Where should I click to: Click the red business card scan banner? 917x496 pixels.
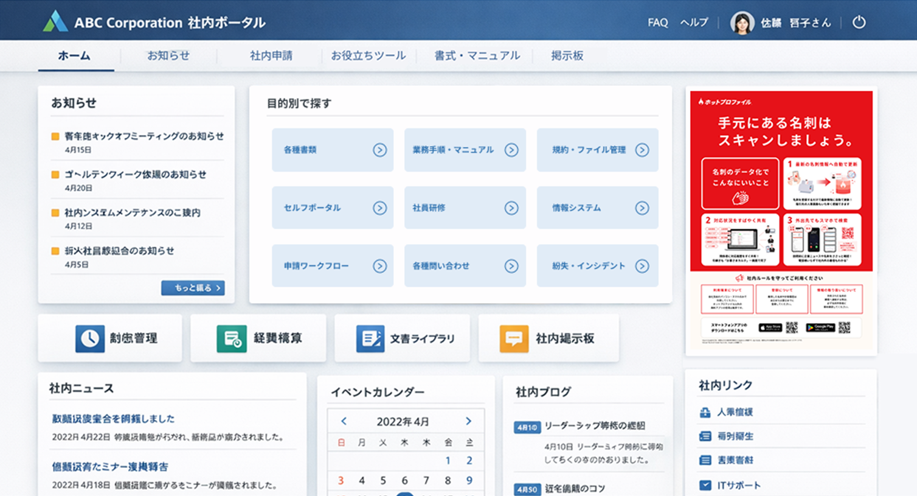point(781,183)
